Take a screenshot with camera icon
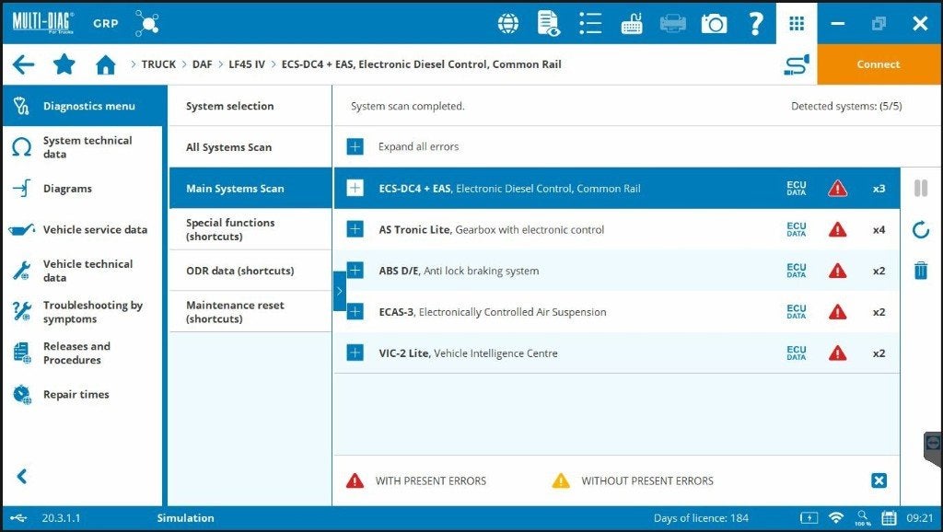The width and height of the screenshot is (943, 532). point(714,23)
